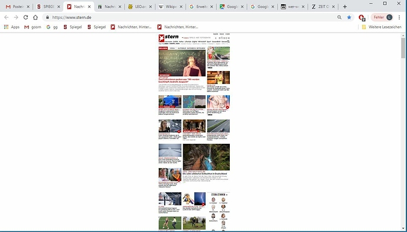Open the Chrome three-dot menu
Viewport: 407px width, 232px height.
[x=399, y=17]
